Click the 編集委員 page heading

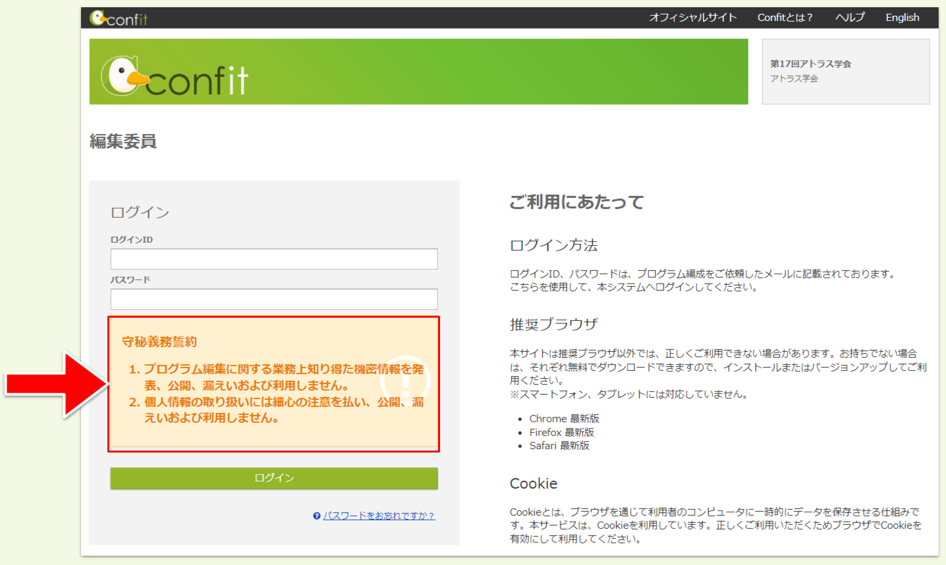pos(123,141)
